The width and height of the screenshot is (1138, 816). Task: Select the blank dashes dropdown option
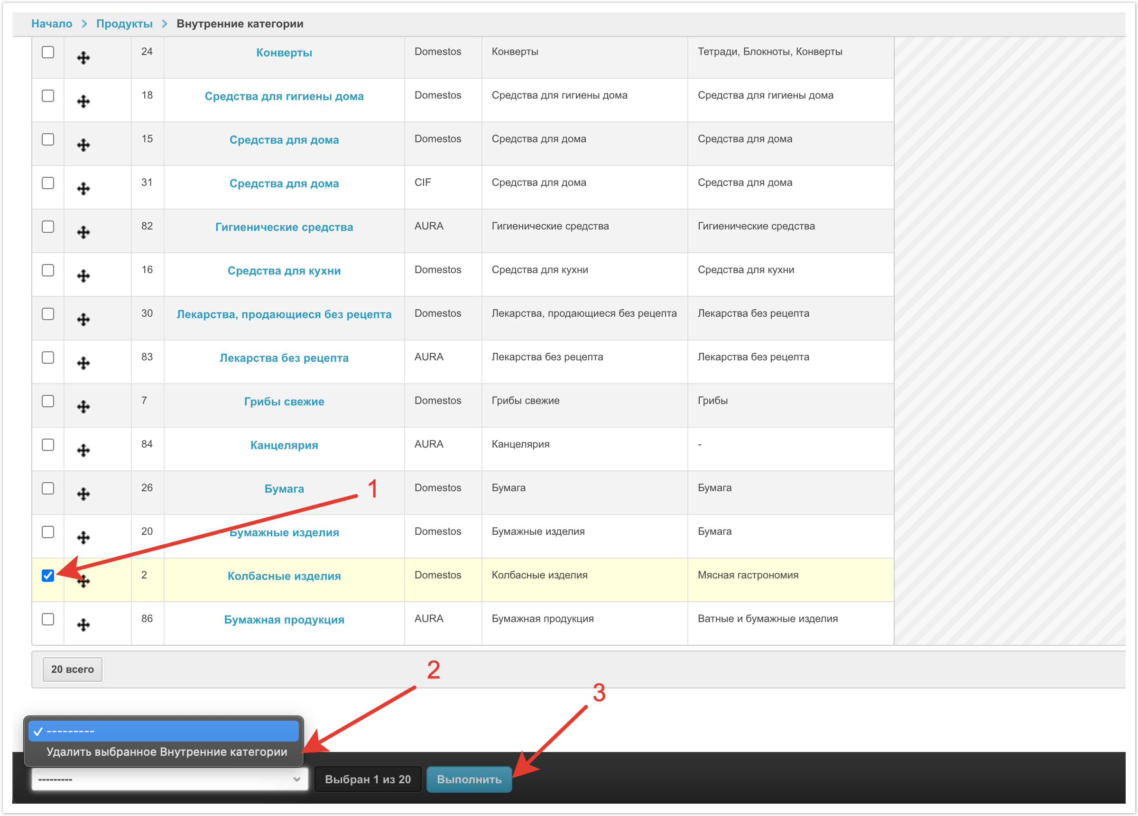(x=163, y=731)
